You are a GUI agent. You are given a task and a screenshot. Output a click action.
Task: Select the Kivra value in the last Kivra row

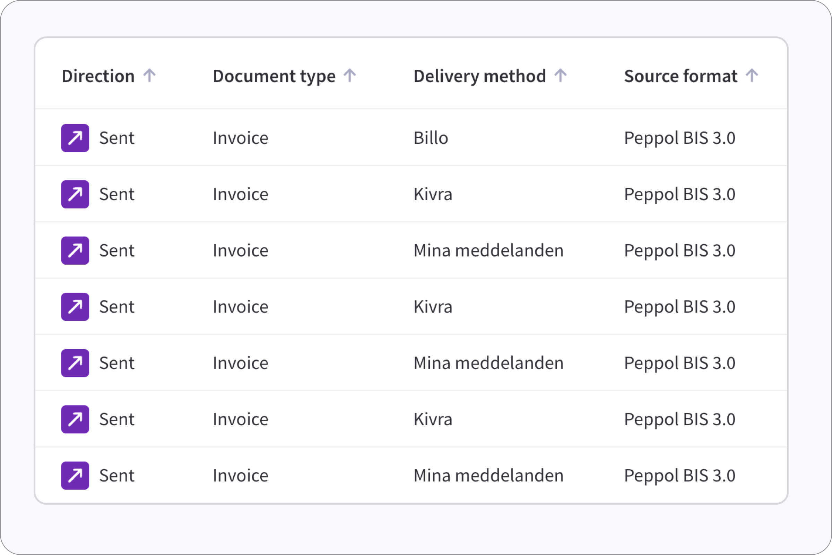(433, 419)
